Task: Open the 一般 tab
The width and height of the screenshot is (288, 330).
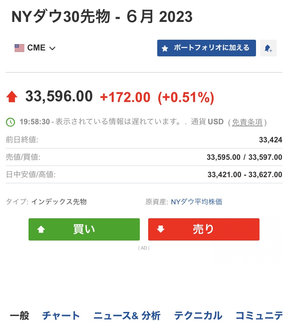Action: coord(19,316)
